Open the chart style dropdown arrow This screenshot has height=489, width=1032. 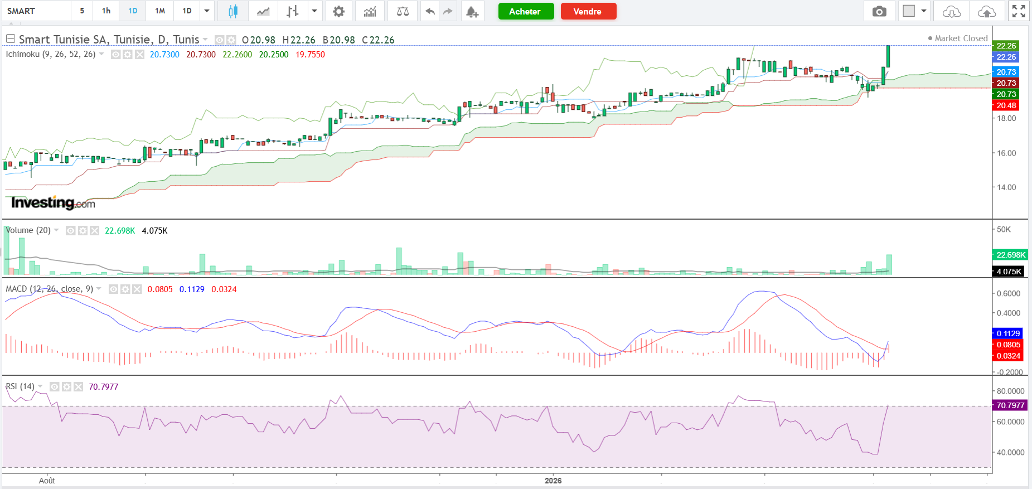coord(314,11)
